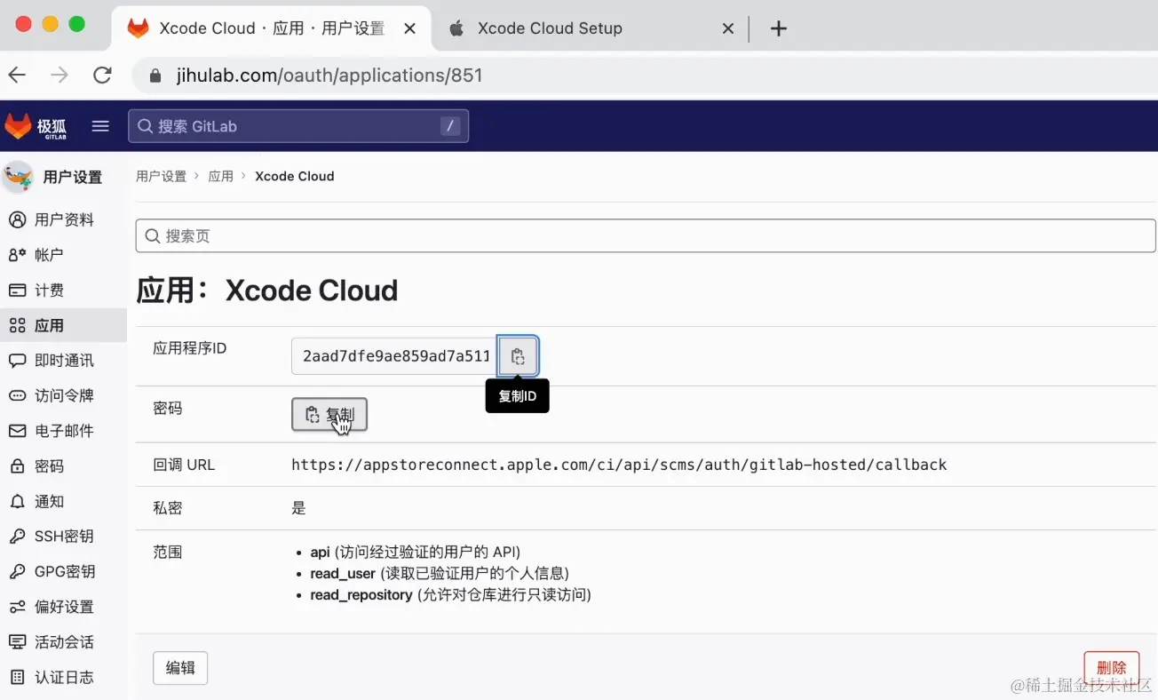Image resolution: width=1158 pixels, height=700 pixels.
Task: Open 通知 bell icon in sidebar
Action: 17,502
